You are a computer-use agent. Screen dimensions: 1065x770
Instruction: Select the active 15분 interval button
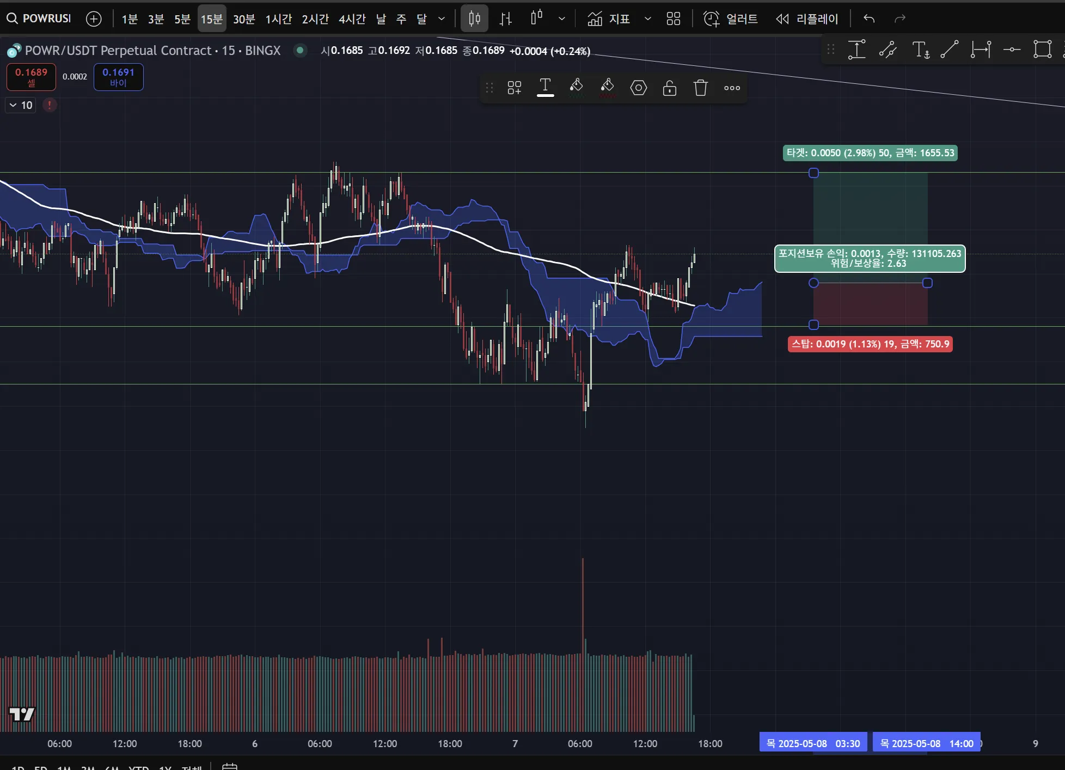point(212,19)
